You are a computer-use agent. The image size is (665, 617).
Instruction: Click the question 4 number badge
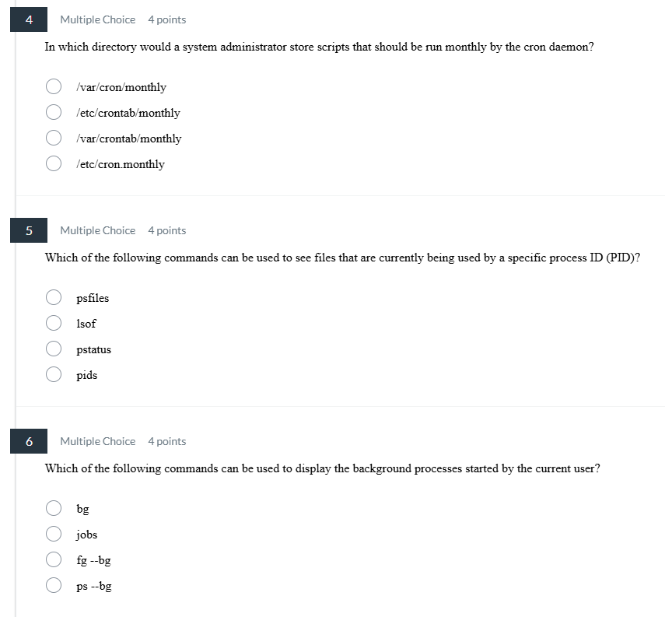pos(28,19)
